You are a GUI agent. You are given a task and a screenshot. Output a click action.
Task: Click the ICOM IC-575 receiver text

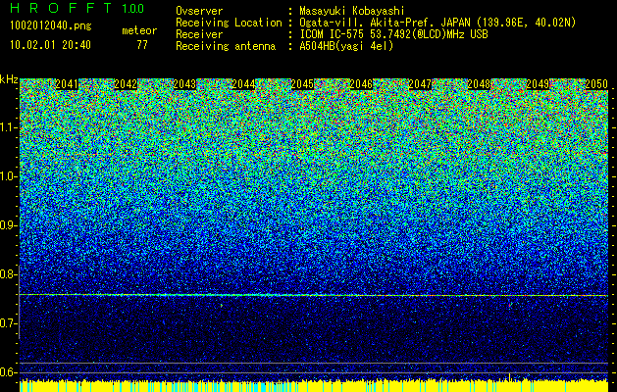tap(393, 34)
